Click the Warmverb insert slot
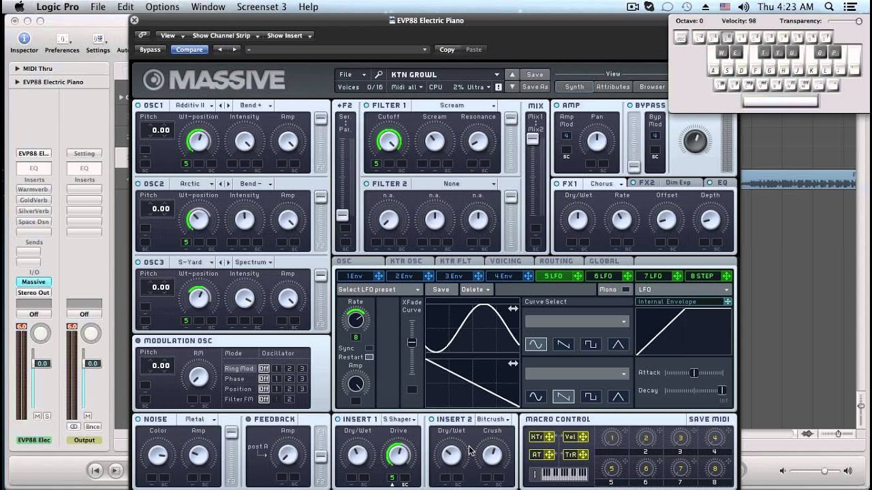872x490 pixels. click(x=33, y=190)
